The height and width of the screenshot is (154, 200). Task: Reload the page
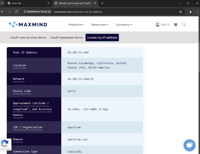(x=16, y=12)
